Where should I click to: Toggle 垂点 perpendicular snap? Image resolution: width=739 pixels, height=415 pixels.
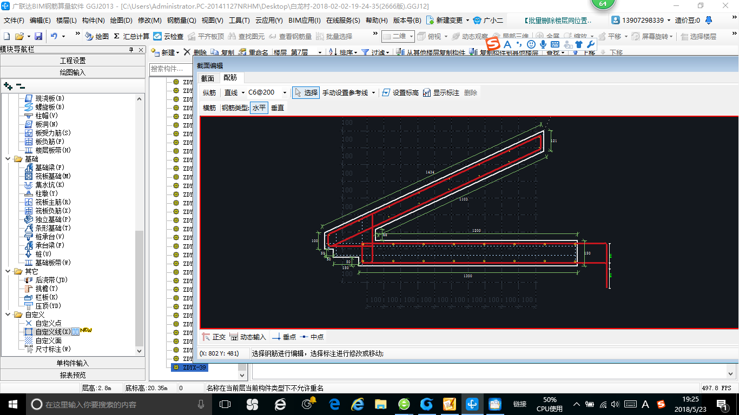pos(284,337)
